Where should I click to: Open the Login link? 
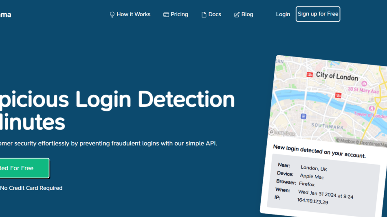coord(283,14)
